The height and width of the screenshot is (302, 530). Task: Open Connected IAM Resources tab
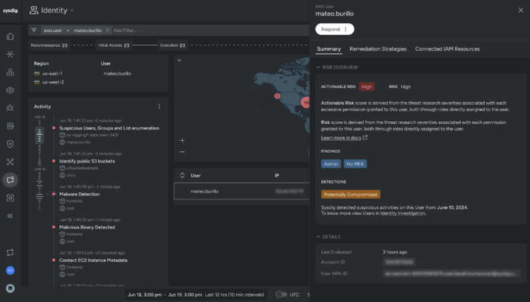447,49
